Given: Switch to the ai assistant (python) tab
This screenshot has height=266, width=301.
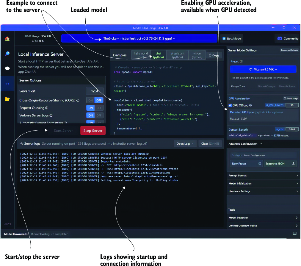Looking at the screenshot, I should (x=177, y=55).
